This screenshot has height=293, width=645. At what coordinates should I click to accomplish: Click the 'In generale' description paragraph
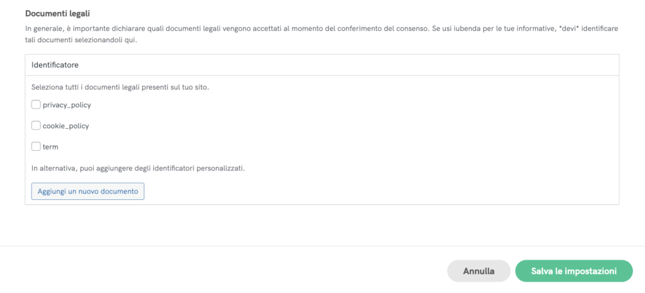[x=252, y=29]
